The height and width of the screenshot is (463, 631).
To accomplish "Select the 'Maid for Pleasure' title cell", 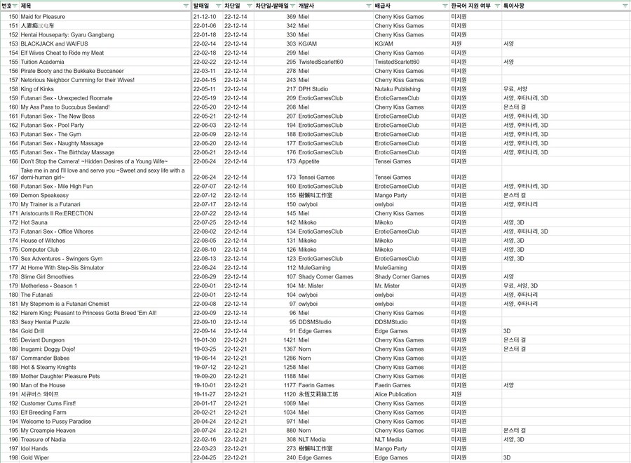I will tap(104, 17).
